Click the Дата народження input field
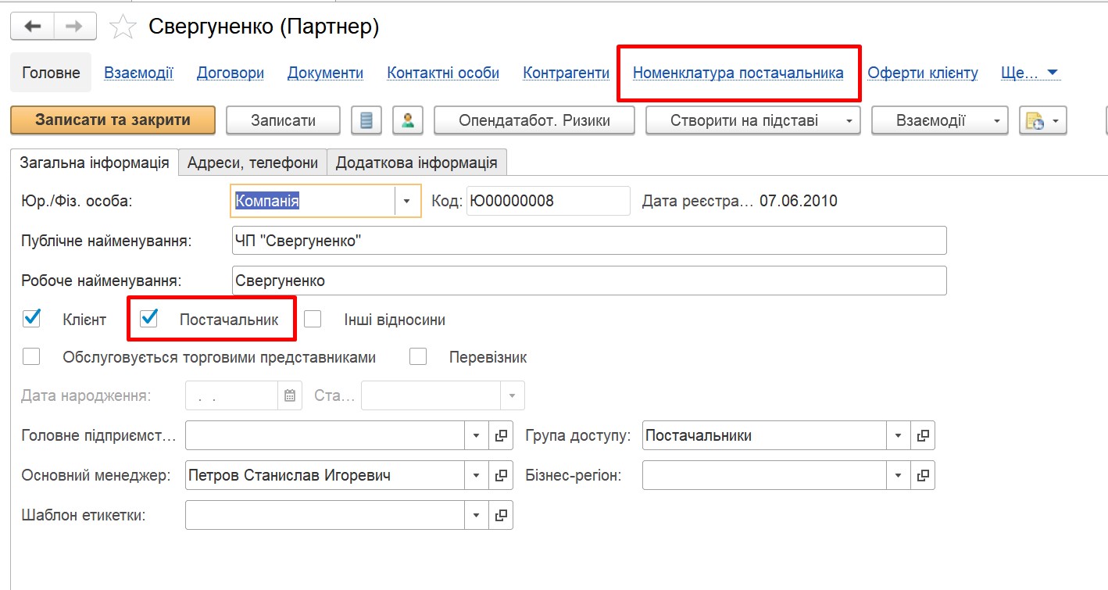The width and height of the screenshot is (1108, 590). click(232, 395)
